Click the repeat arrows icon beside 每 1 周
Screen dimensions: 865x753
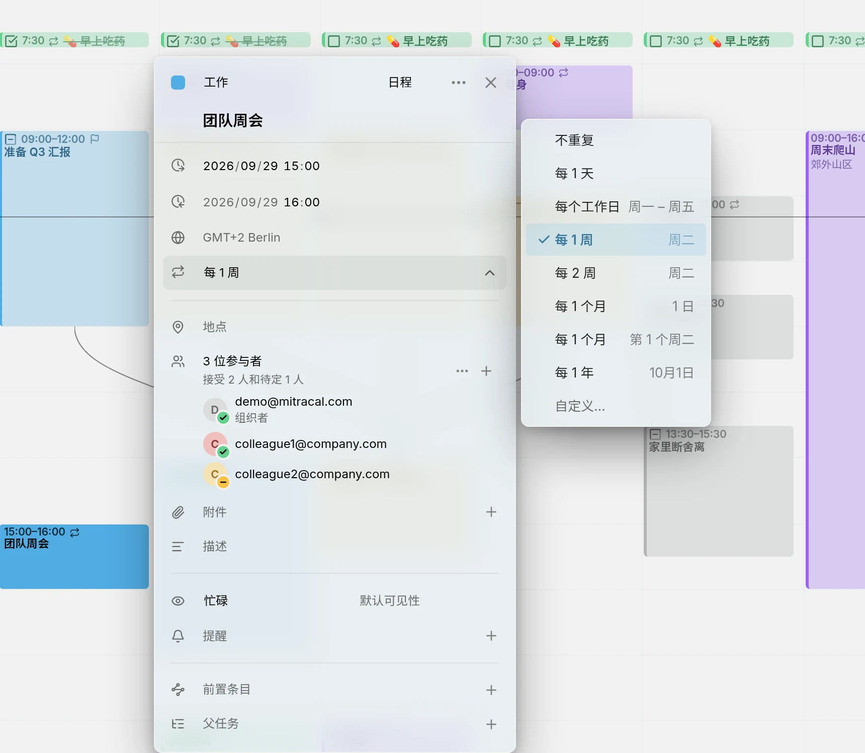coord(178,272)
